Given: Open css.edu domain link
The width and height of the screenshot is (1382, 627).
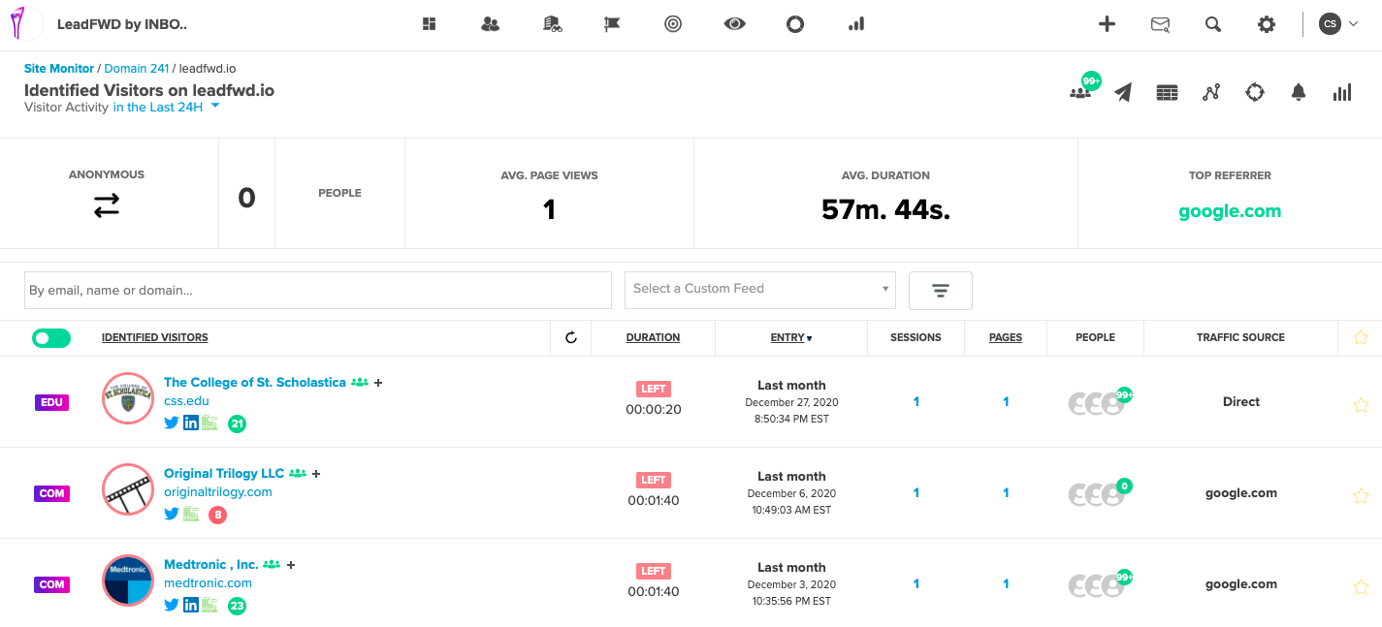Looking at the screenshot, I should point(186,400).
